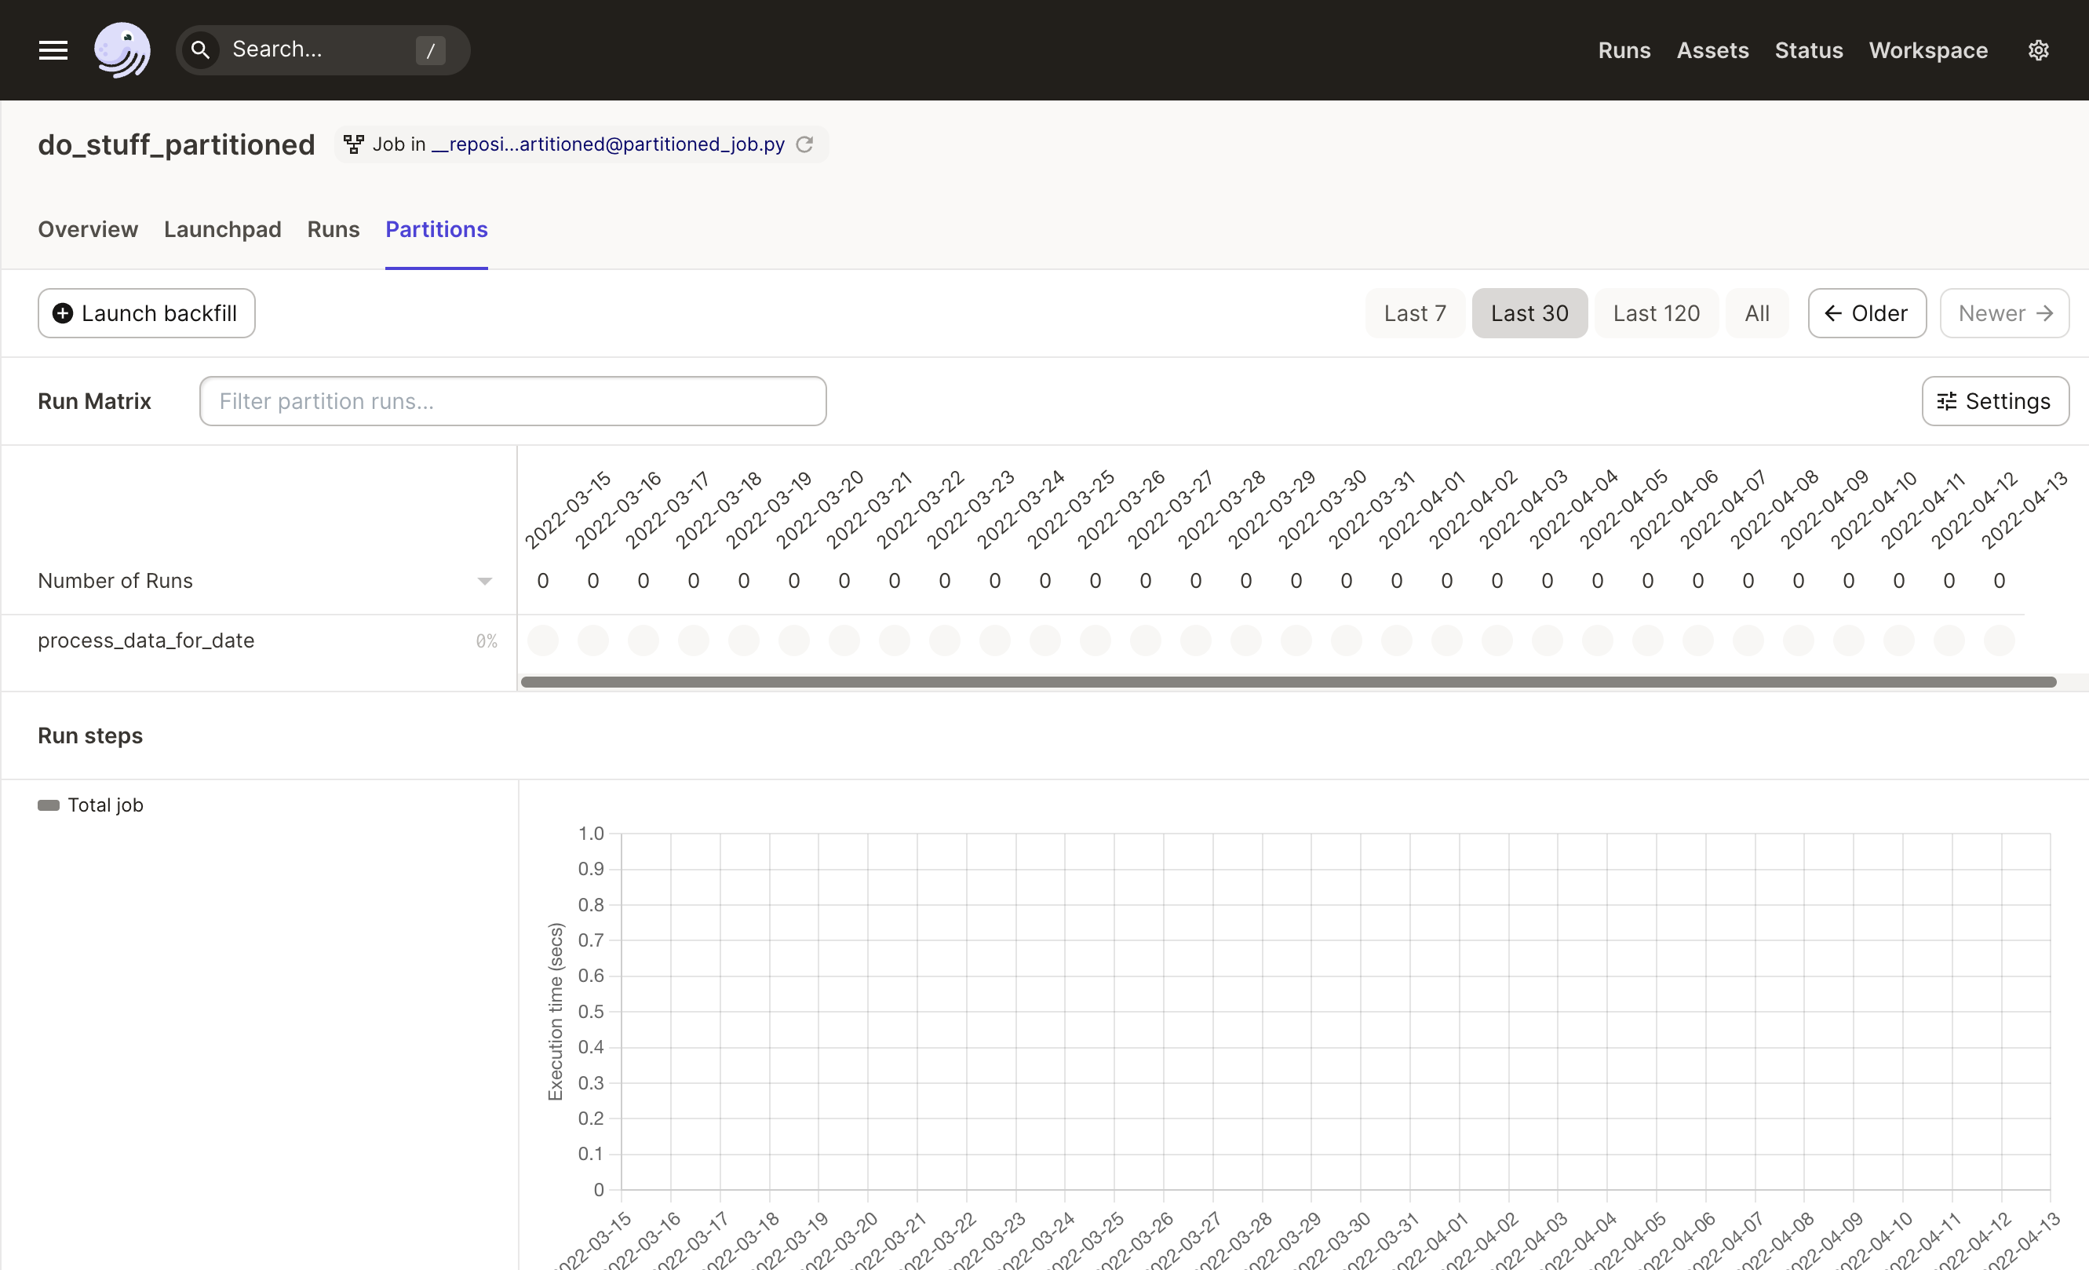Click the run count under 2022-03-20
The height and width of the screenshot is (1270, 2089).
point(793,581)
